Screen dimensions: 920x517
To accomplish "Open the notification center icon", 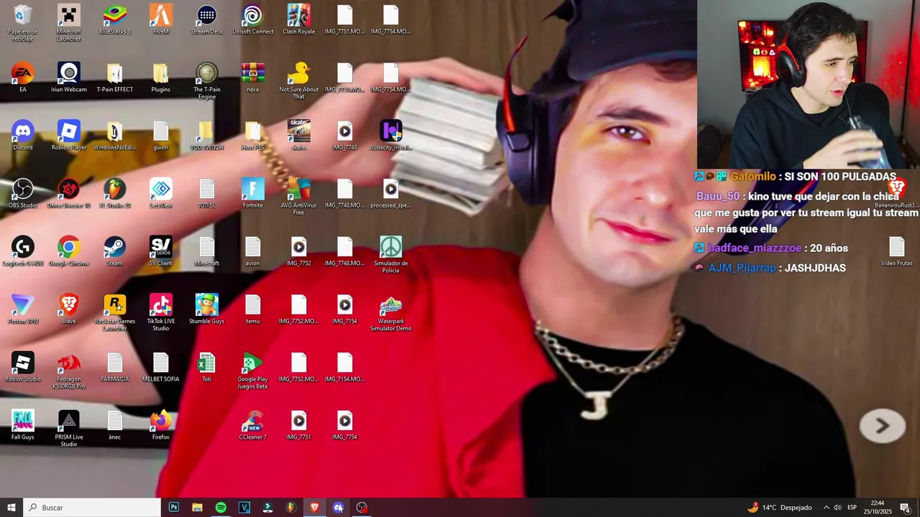I will coord(905,508).
